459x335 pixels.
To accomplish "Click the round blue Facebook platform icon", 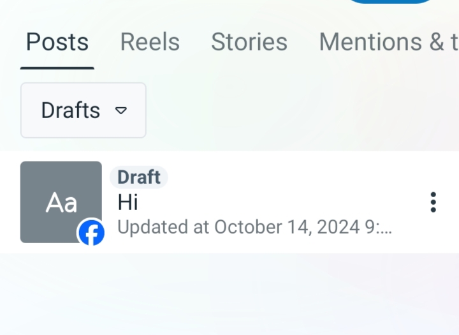I will coord(92,233).
